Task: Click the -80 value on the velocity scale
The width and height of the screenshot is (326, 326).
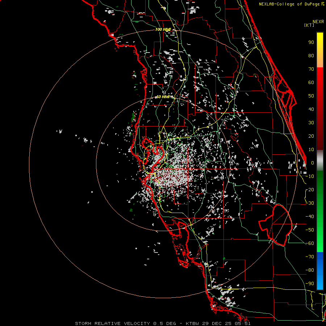Action: tap(310, 270)
